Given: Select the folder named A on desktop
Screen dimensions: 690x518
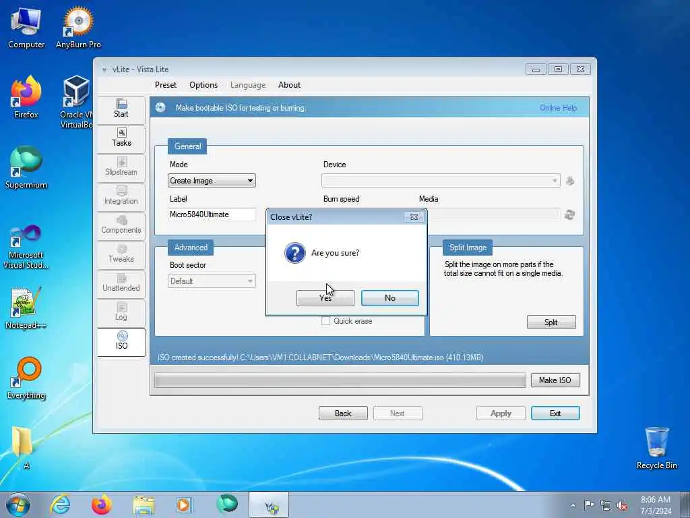Looking at the screenshot, I should pos(23,448).
